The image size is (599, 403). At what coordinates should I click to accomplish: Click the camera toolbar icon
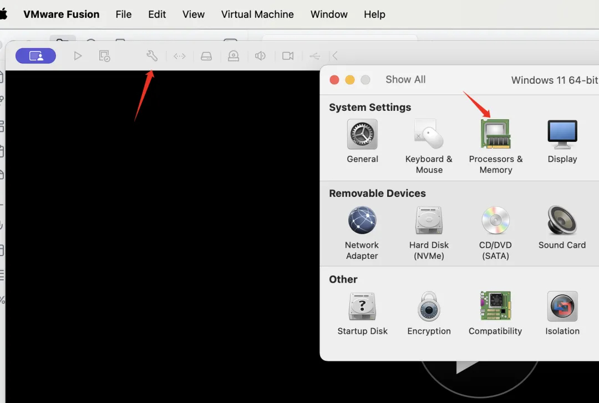pyautogui.click(x=288, y=56)
